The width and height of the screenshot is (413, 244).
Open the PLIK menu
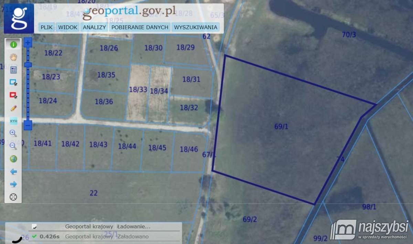click(x=46, y=27)
